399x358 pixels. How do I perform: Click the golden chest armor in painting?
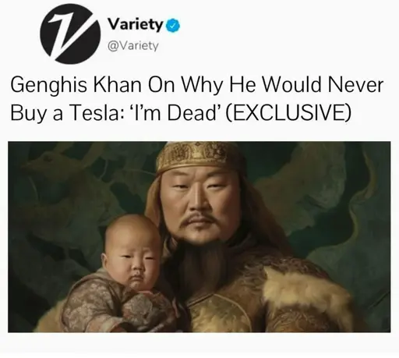click(x=221, y=312)
